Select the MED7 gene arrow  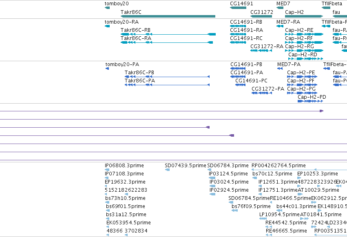[280, 8]
